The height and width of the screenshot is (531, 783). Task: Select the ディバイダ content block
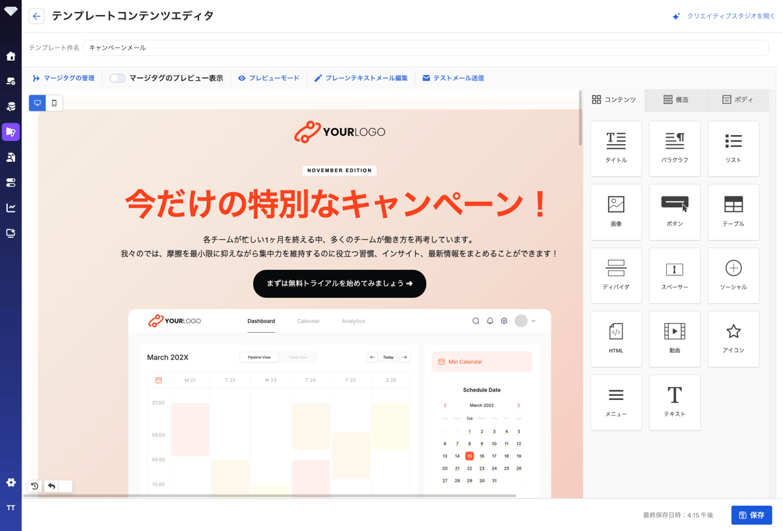coord(616,275)
